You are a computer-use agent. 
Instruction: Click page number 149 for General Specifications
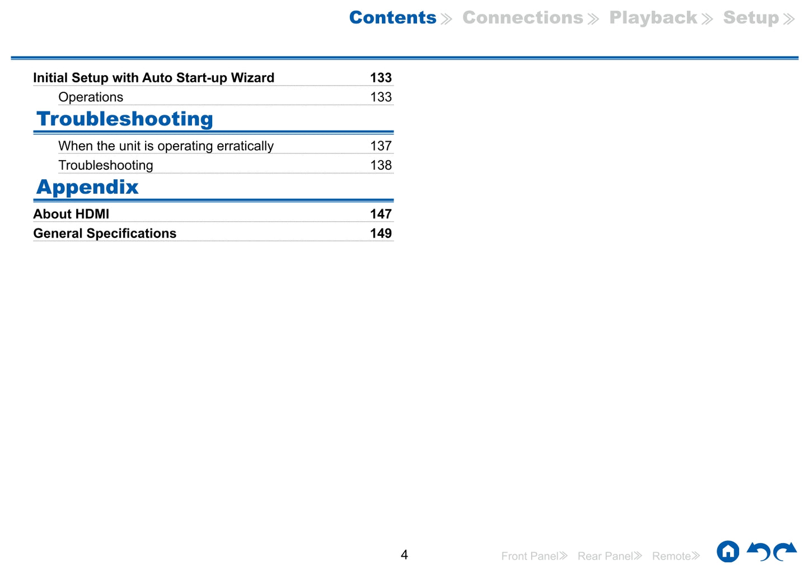tap(381, 234)
